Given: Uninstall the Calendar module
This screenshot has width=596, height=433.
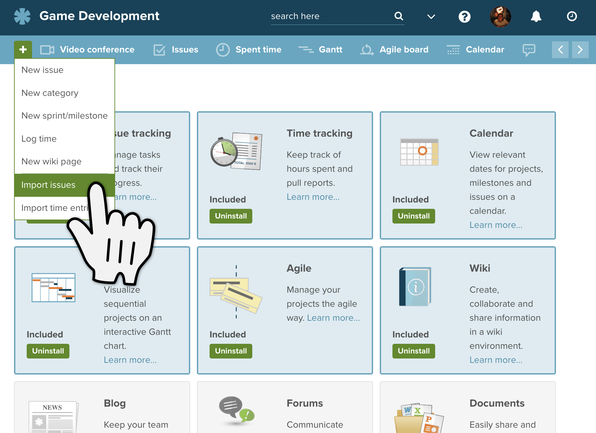Looking at the screenshot, I should pos(414,216).
